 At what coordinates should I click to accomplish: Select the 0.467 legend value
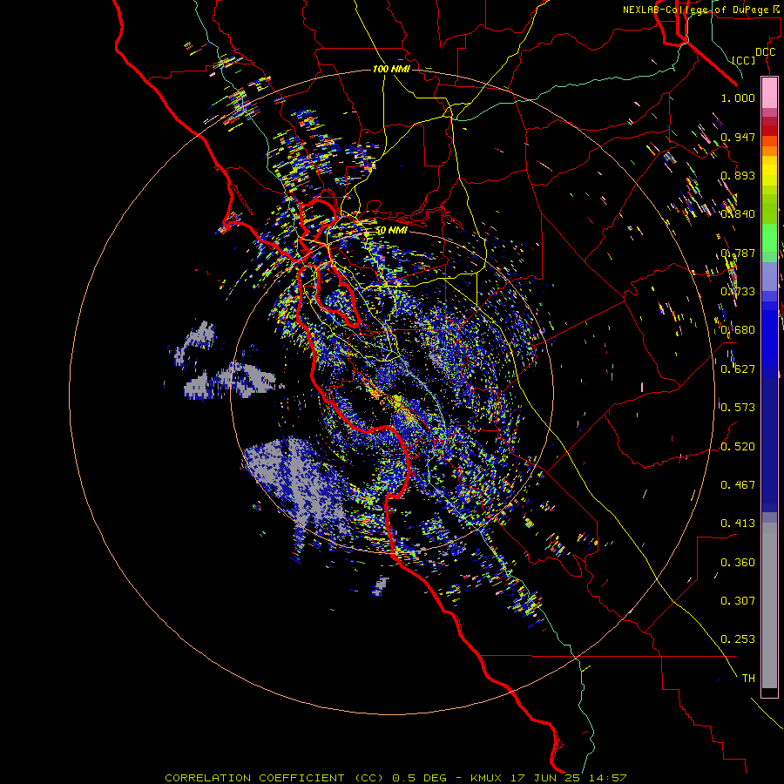tap(738, 485)
